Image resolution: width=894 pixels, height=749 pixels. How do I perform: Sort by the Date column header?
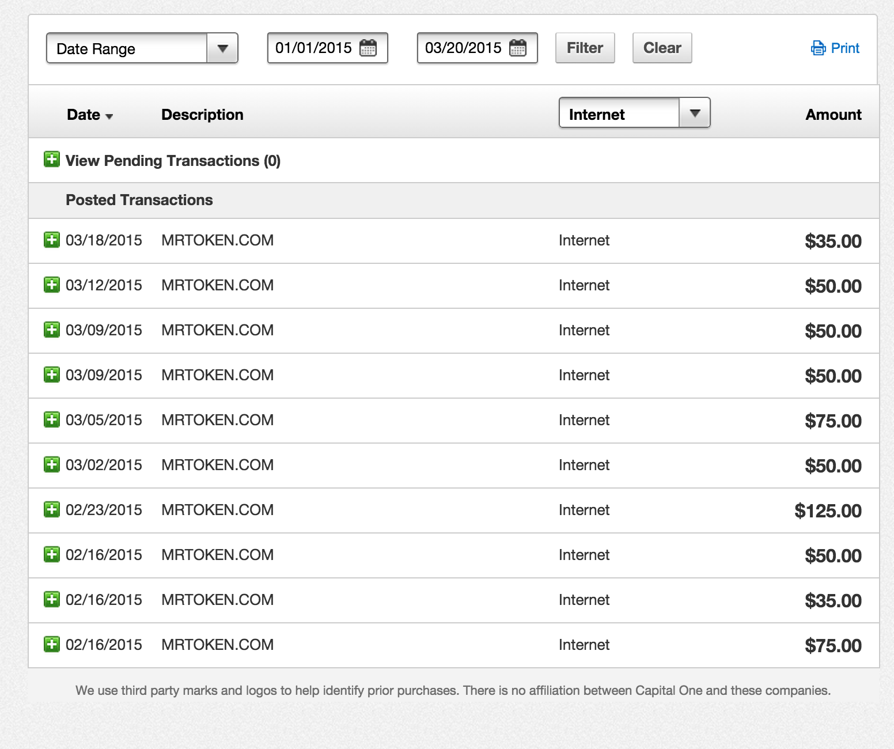(x=90, y=115)
